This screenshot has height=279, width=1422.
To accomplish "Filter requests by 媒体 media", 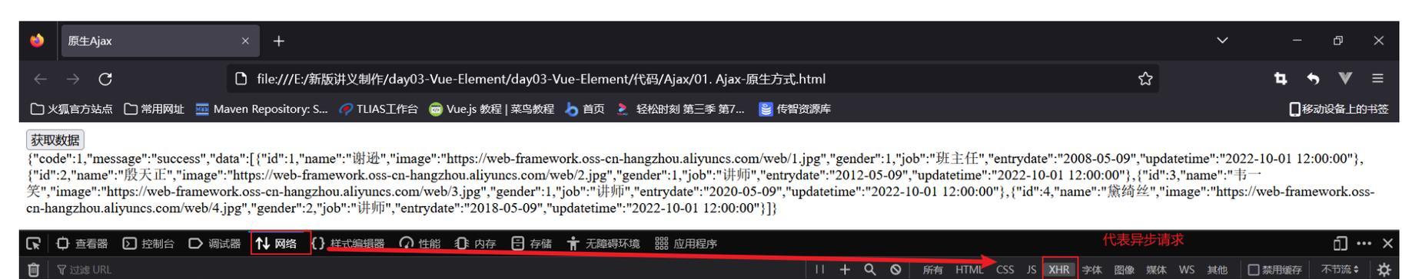I will pyautogui.click(x=1156, y=270).
